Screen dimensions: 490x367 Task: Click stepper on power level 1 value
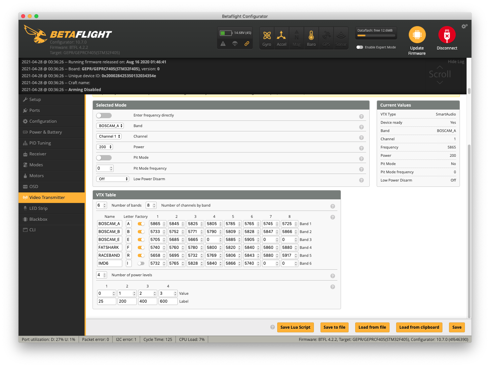click(114, 293)
